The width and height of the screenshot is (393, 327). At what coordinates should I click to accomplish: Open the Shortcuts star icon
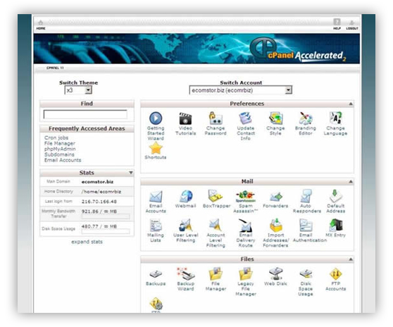(x=156, y=148)
